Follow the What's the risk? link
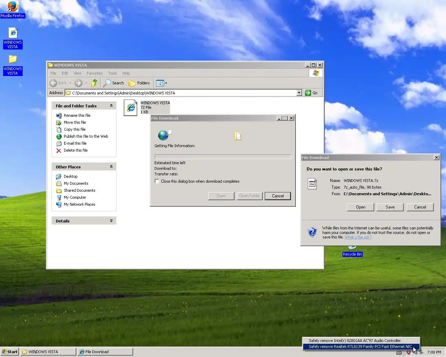 click(x=358, y=237)
